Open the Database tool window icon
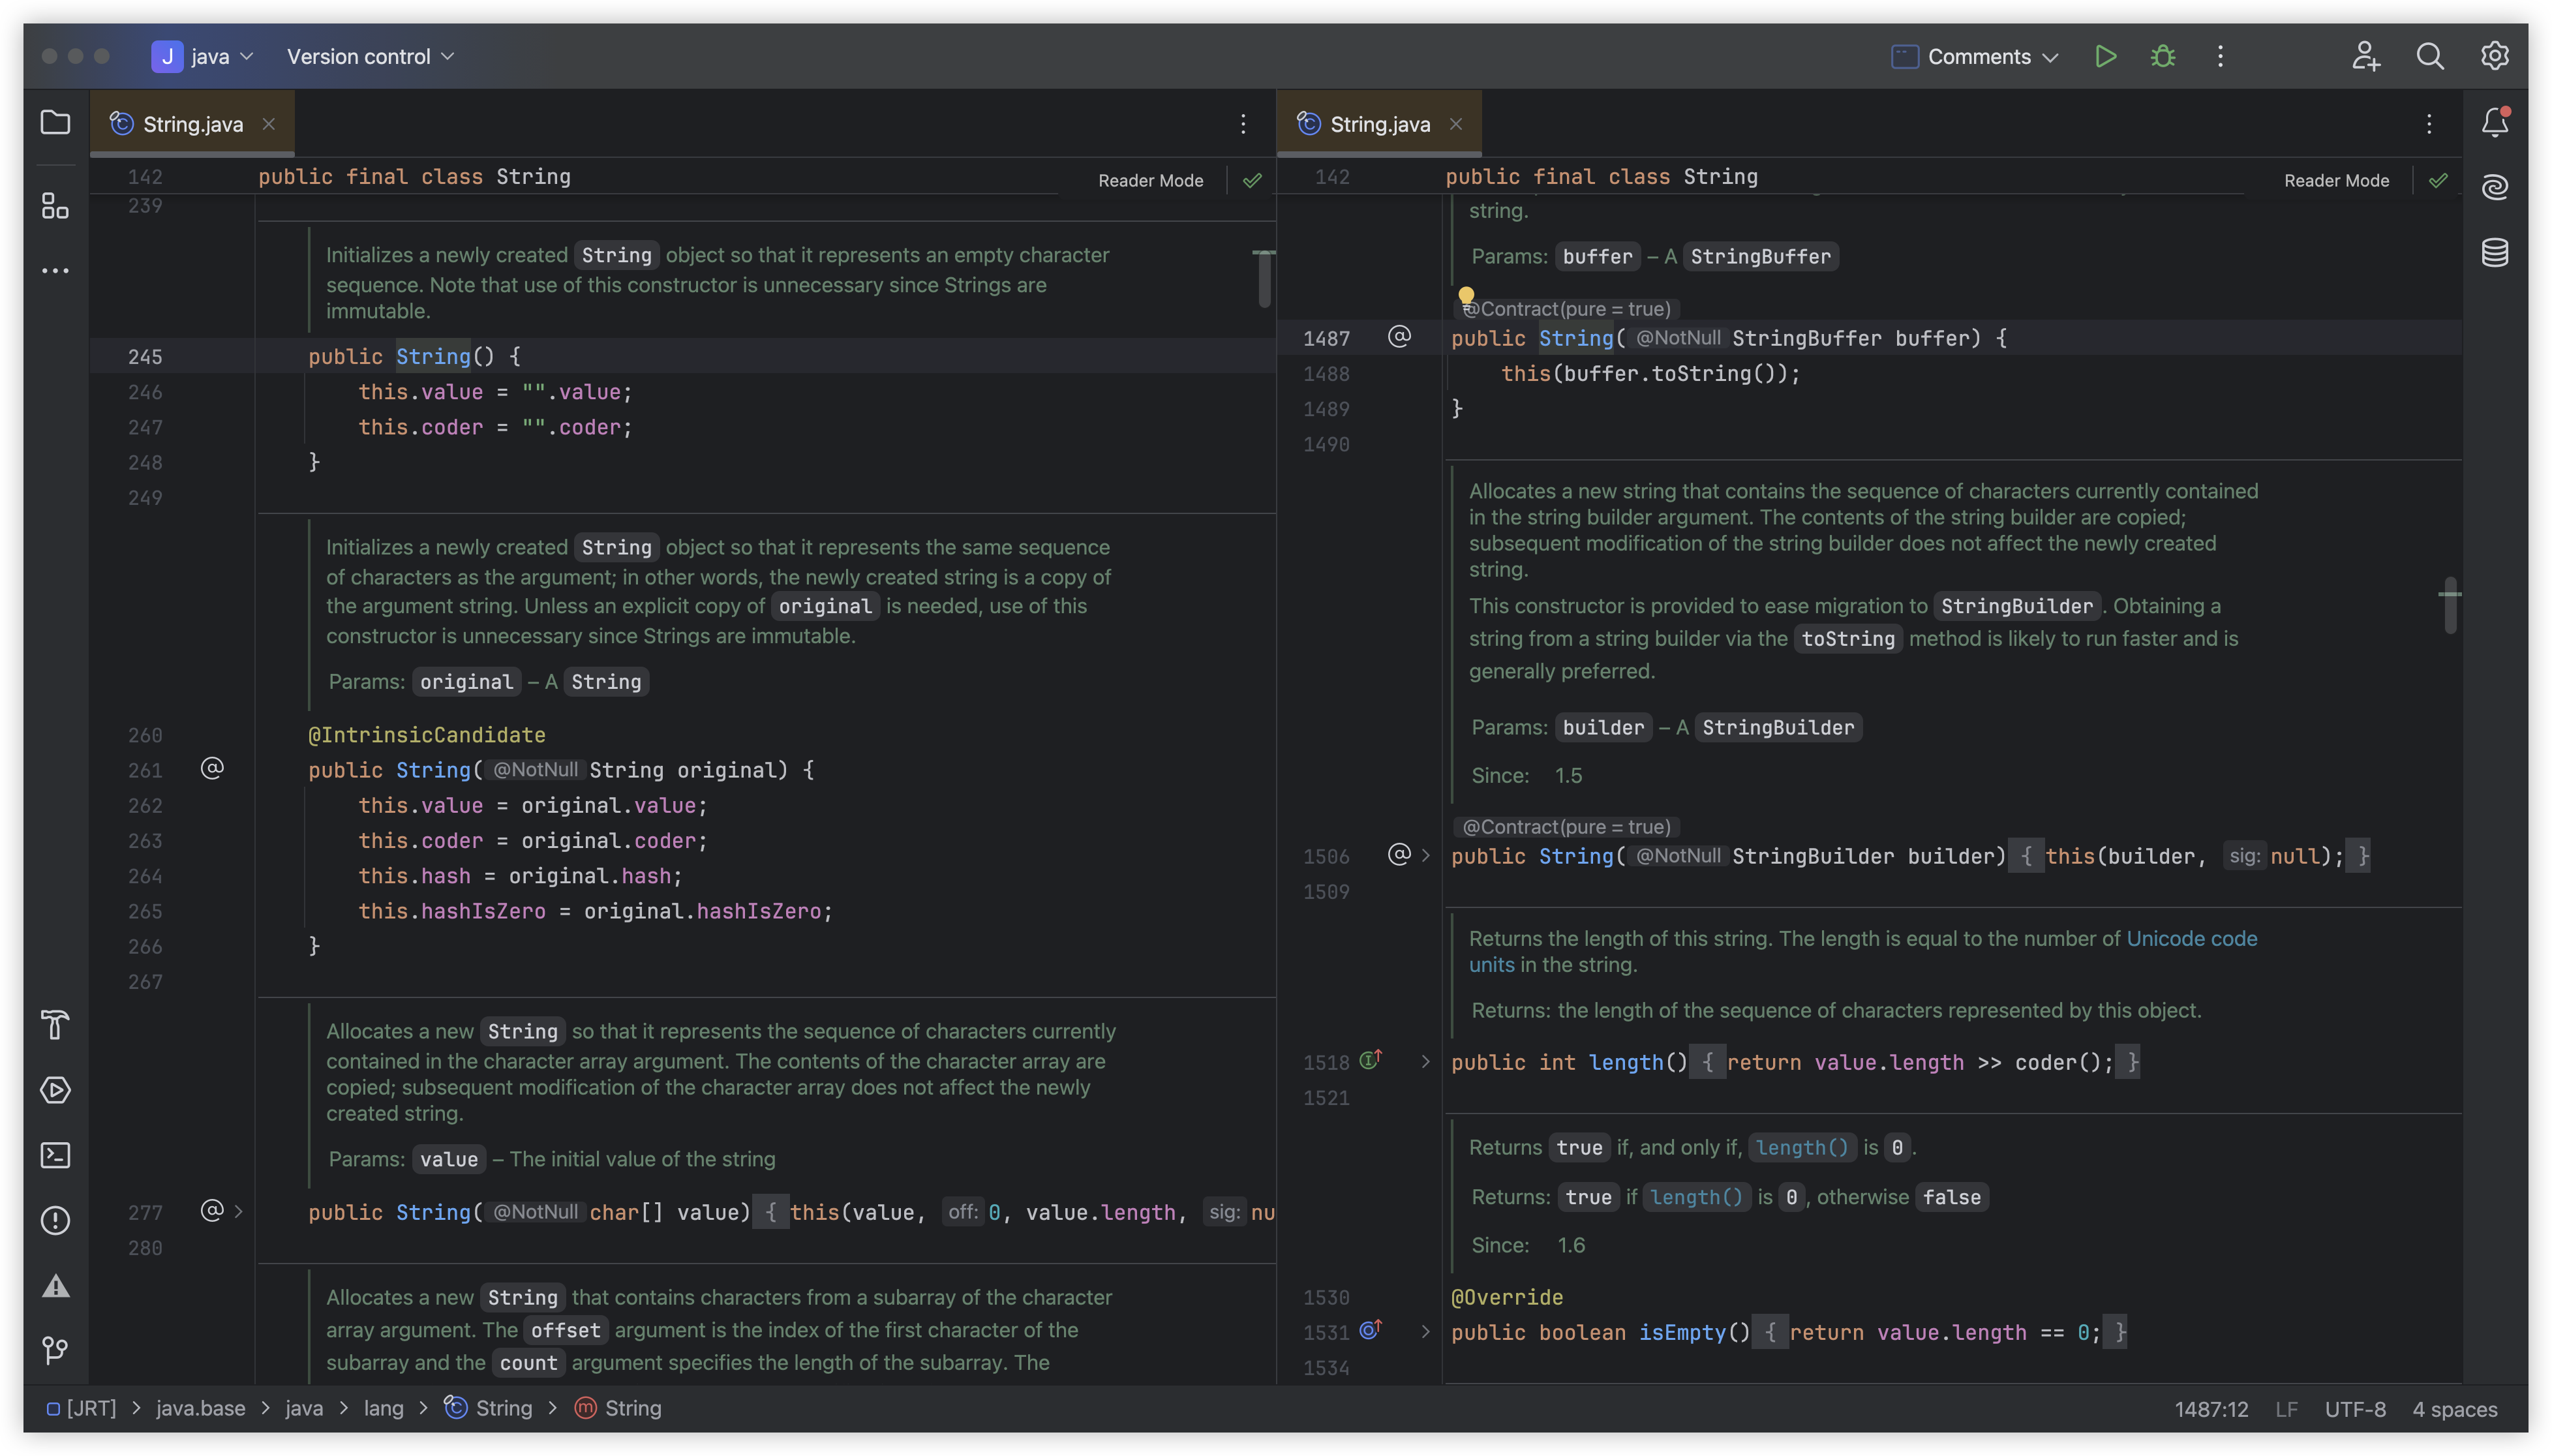 [2494, 252]
